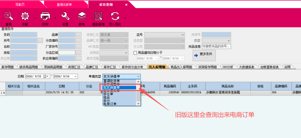Select cell 8808033012524 in the table
This screenshot has width=301, height=138.
193,93
